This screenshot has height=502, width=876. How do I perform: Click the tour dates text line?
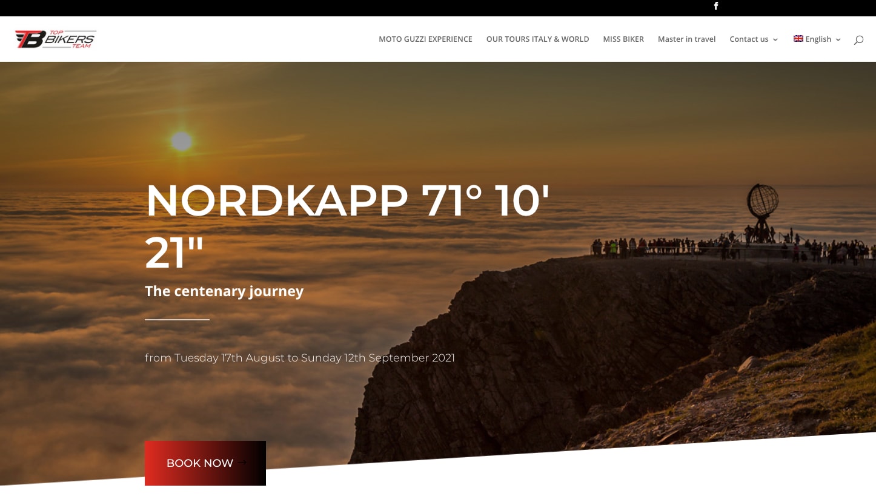(299, 358)
